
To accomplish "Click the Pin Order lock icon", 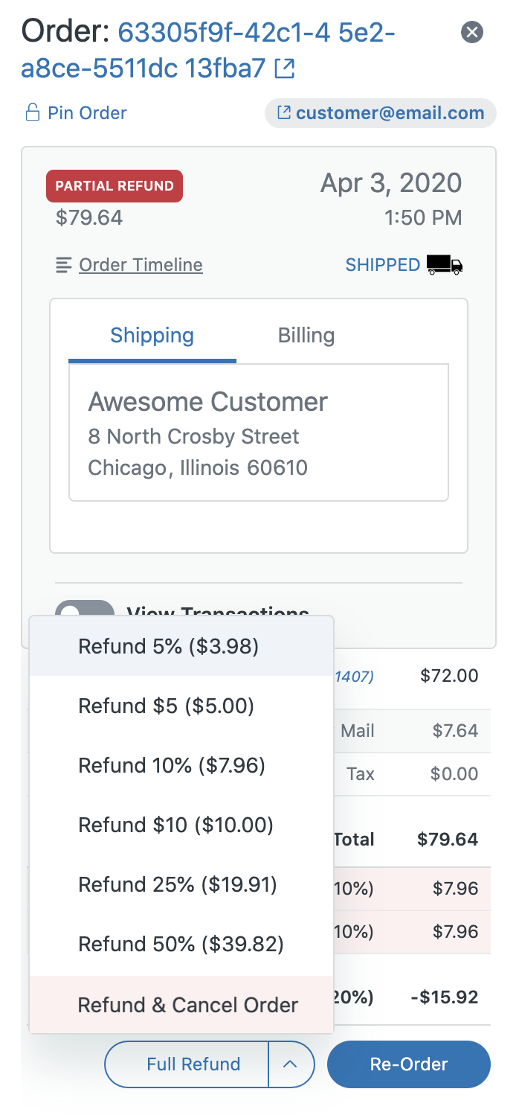I will coord(32,113).
